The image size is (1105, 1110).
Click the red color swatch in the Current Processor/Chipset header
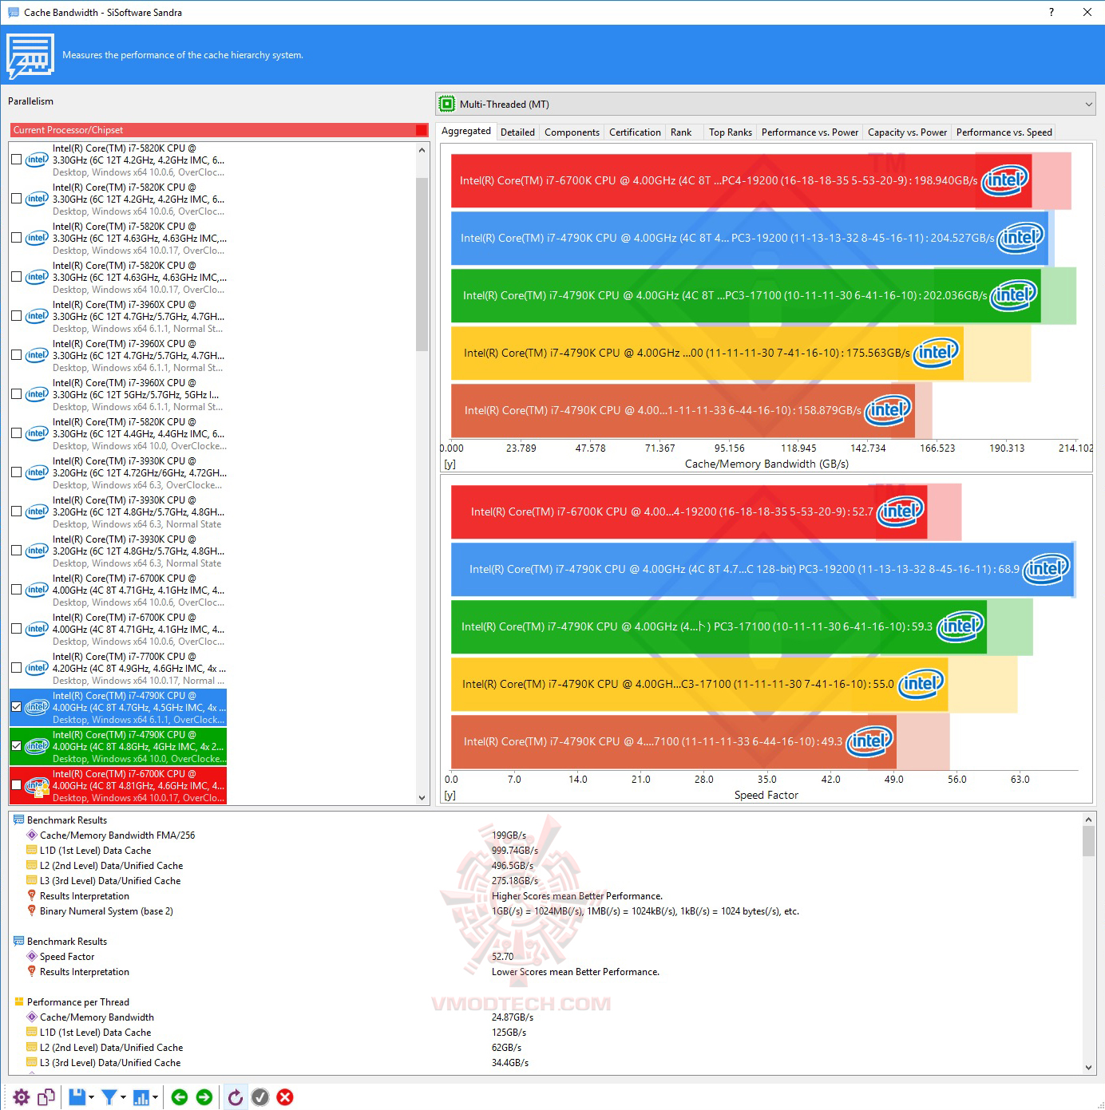point(422,130)
